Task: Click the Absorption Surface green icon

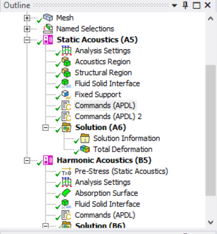Action: click(x=66, y=193)
